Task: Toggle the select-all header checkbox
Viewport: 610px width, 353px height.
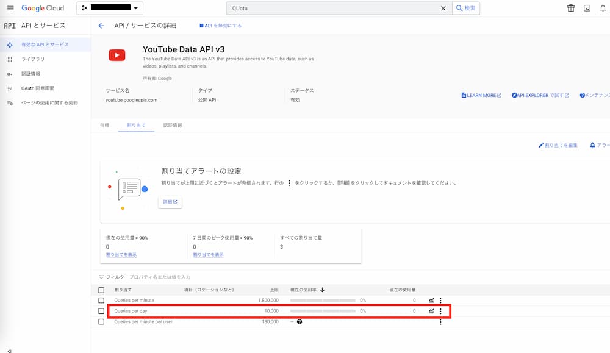Action: 101,290
